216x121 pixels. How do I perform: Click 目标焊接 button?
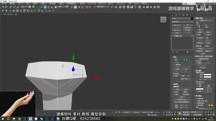point(186,95)
